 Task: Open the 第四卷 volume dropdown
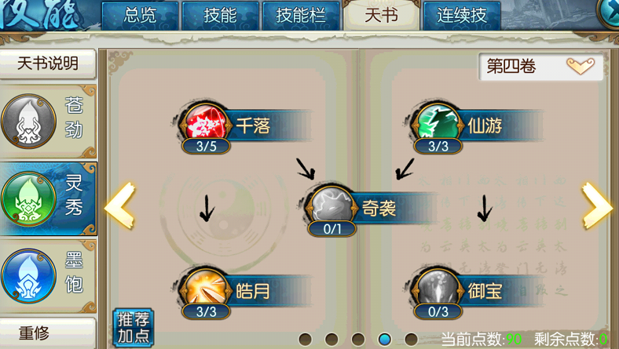tap(540, 66)
